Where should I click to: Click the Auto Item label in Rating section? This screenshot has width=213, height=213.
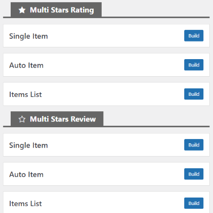(26, 65)
